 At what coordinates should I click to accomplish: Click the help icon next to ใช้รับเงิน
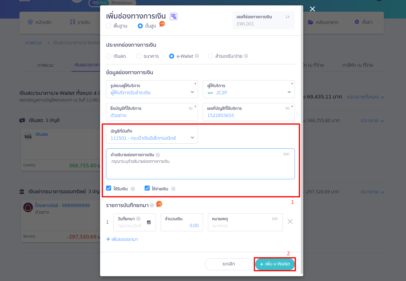click(133, 189)
